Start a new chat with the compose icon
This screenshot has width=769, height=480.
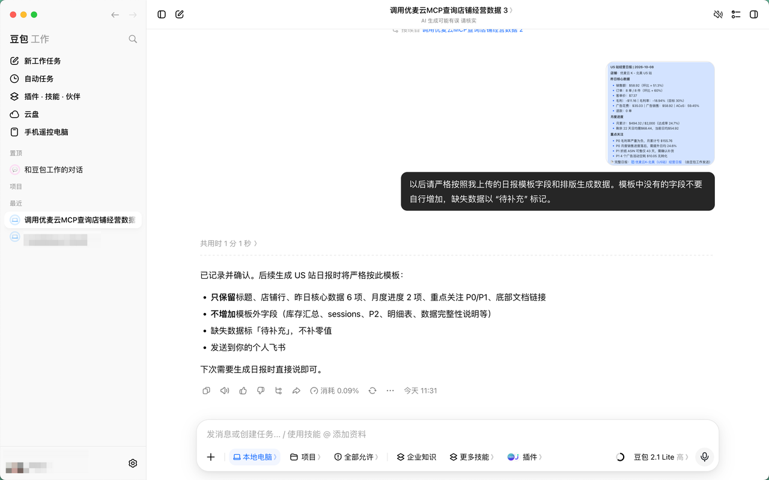tap(180, 14)
